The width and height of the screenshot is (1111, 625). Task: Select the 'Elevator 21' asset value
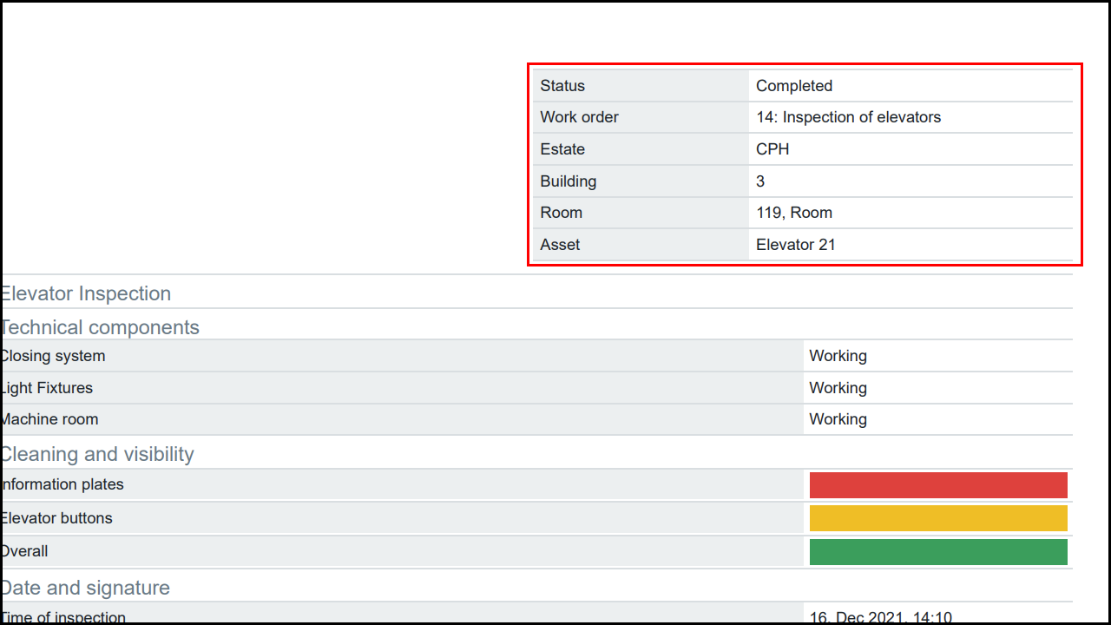(x=795, y=245)
